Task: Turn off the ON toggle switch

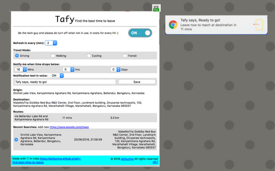Action: tap(140, 33)
